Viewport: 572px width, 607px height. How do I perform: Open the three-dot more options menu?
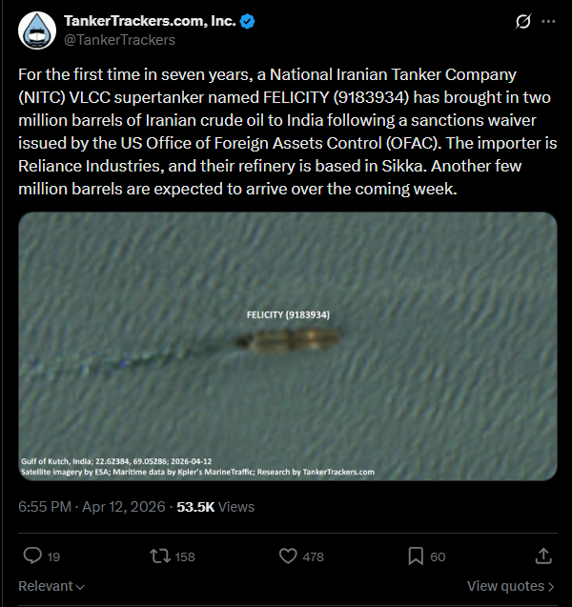pos(548,21)
